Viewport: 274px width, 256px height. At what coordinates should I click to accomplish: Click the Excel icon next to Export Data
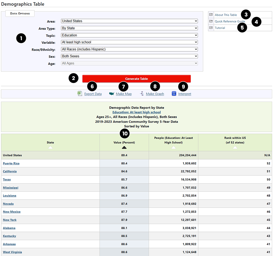tap(80, 93)
